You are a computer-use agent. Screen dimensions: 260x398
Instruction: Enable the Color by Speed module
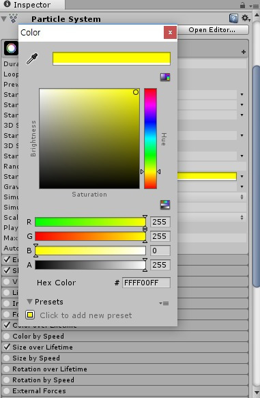pyautogui.click(x=7, y=336)
